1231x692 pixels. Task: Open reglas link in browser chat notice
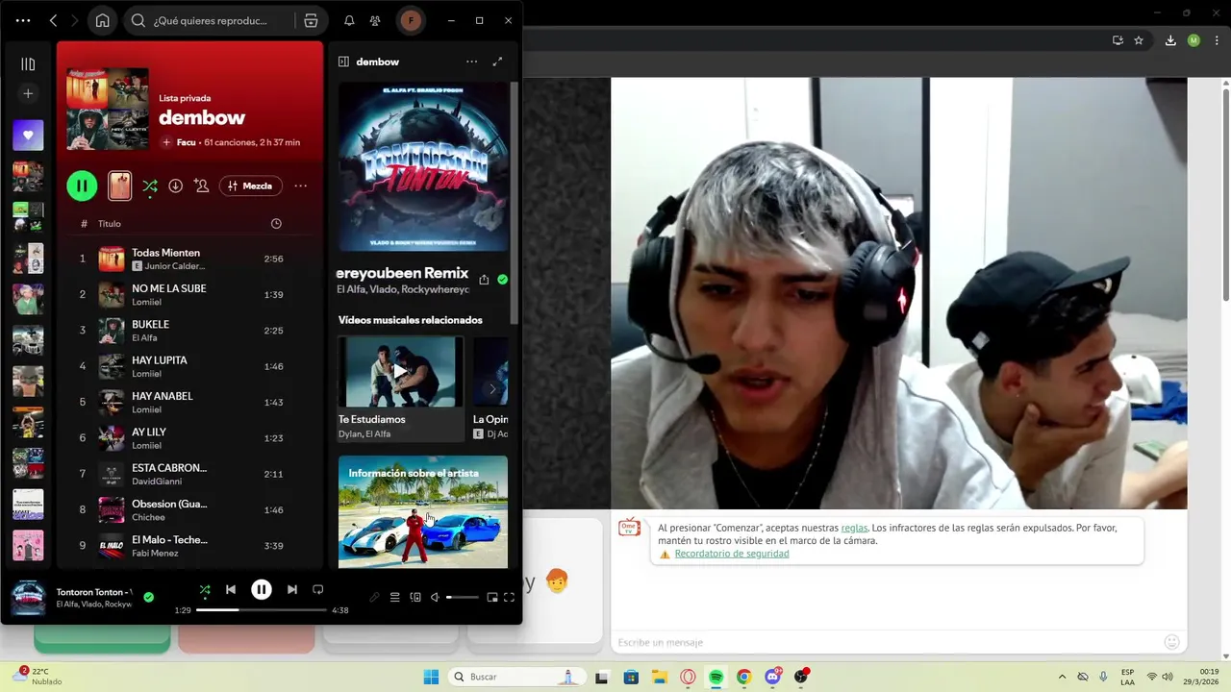coord(854,528)
